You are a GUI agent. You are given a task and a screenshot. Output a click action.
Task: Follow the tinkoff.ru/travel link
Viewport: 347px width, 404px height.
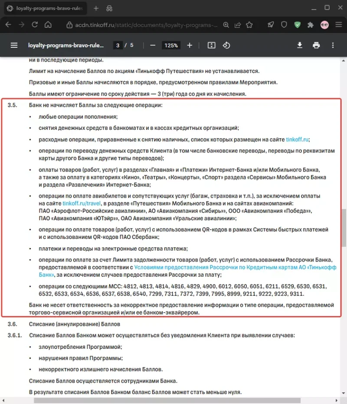point(82,203)
